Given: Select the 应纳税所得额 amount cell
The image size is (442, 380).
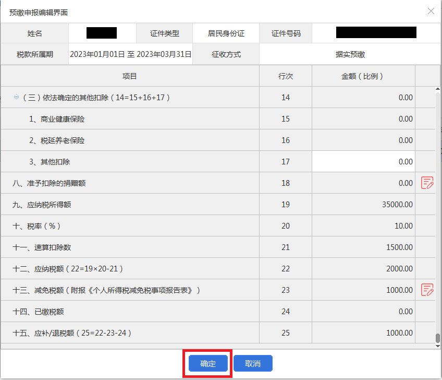Looking at the screenshot, I should (x=363, y=205).
